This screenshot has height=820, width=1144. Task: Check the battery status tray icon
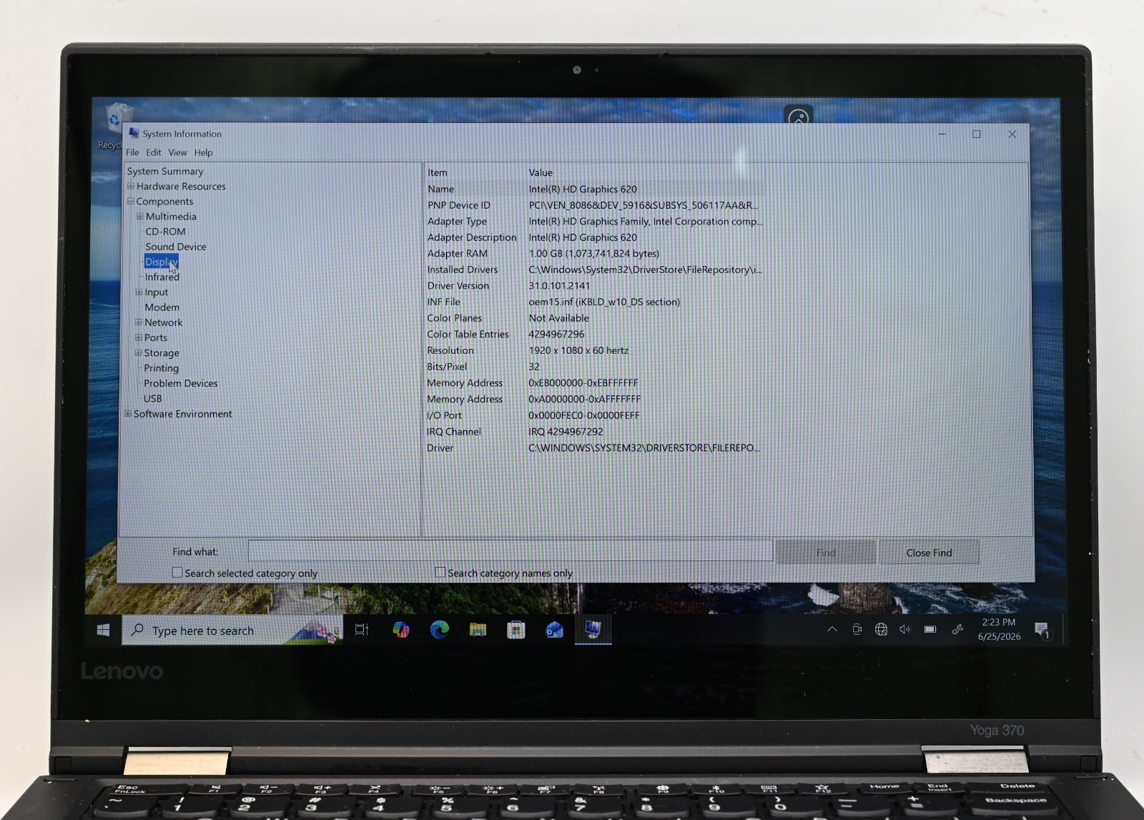click(x=930, y=629)
